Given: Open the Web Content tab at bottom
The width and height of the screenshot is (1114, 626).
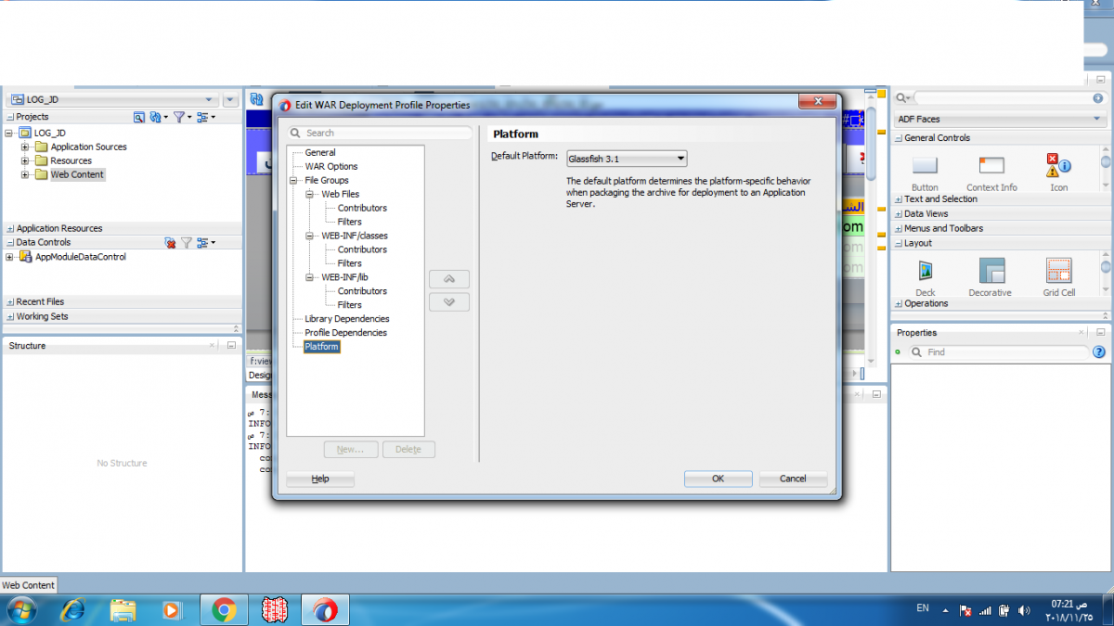Looking at the screenshot, I should 29,585.
